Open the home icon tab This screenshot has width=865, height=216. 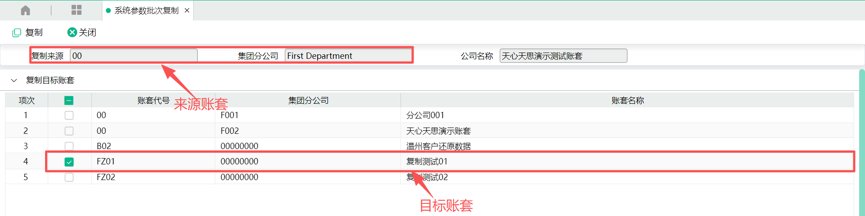pyautogui.click(x=26, y=10)
